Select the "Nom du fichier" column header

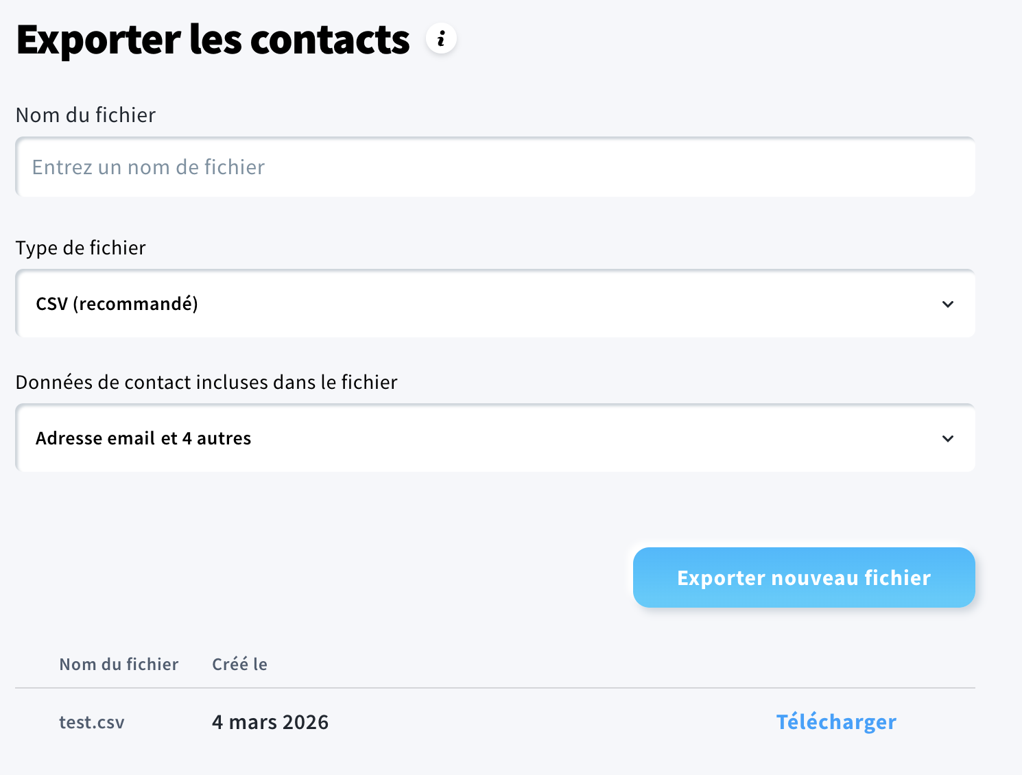[119, 664]
